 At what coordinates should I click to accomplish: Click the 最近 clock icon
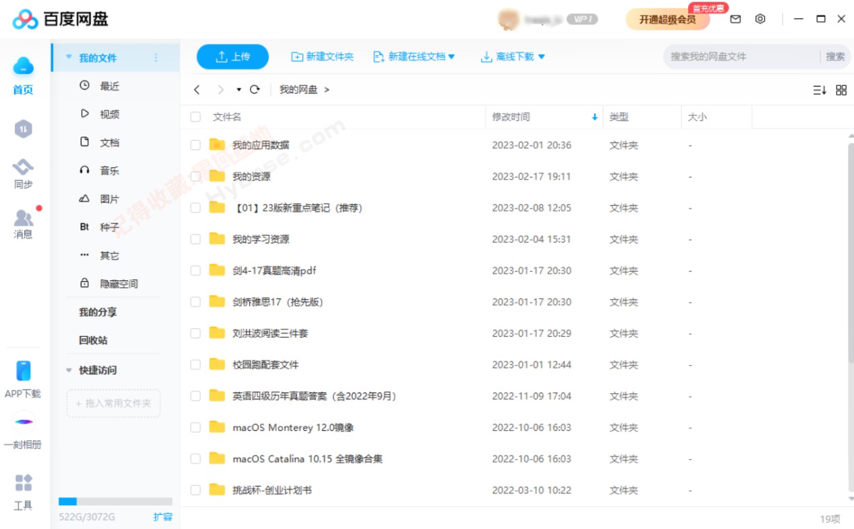[85, 85]
